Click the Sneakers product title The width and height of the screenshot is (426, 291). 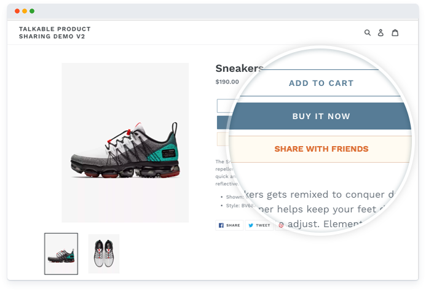tap(239, 68)
